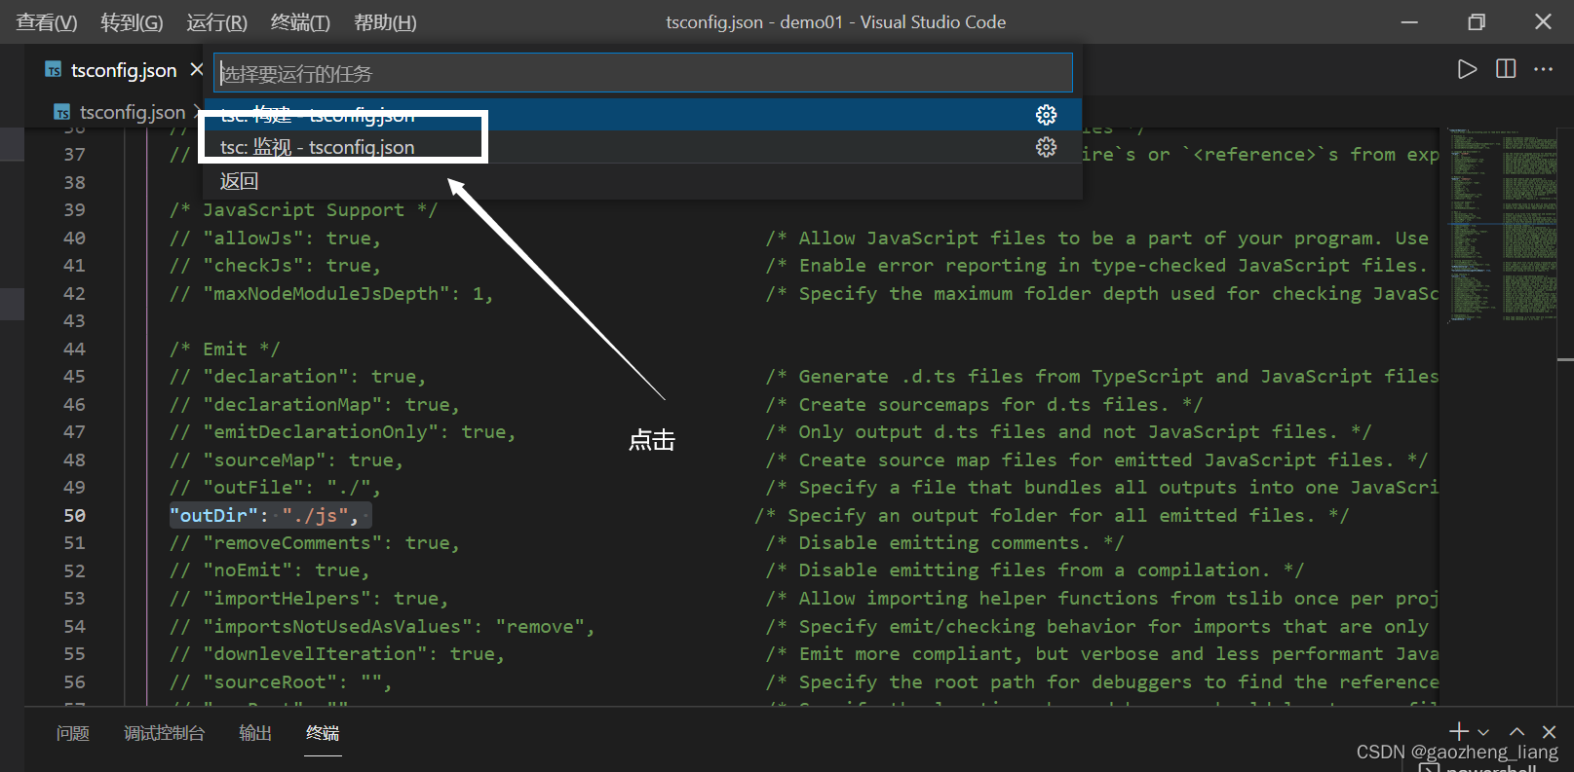Configure the tsc build task gear
This screenshot has height=772, width=1574.
[x=1046, y=115]
